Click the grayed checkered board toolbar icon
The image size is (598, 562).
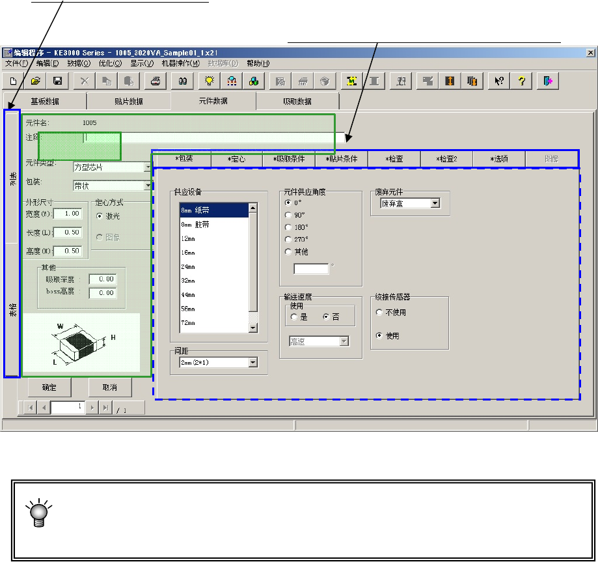point(280,81)
